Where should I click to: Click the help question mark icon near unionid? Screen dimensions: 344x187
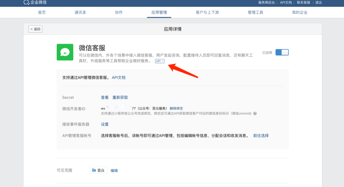(x=255, y=114)
